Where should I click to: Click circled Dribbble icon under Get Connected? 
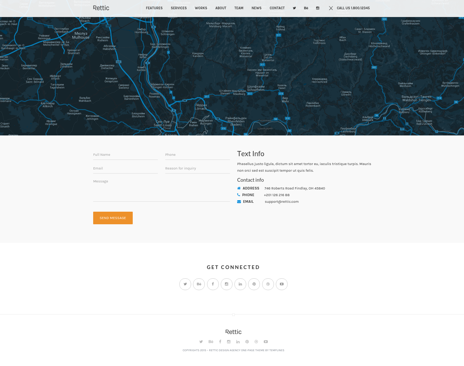268,284
